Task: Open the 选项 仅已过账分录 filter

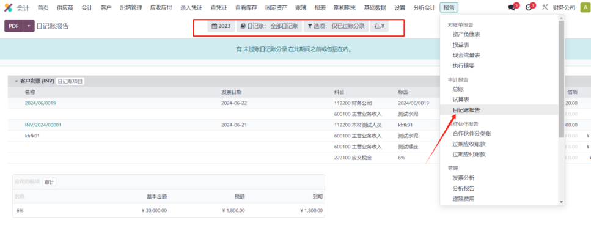Action: click(336, 26)
